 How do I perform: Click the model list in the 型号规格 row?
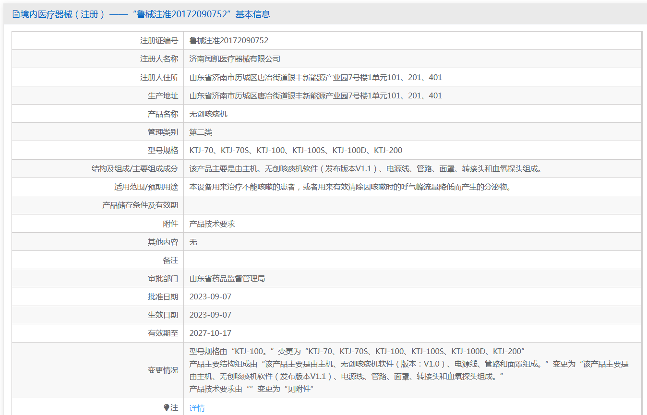[296, 150]
